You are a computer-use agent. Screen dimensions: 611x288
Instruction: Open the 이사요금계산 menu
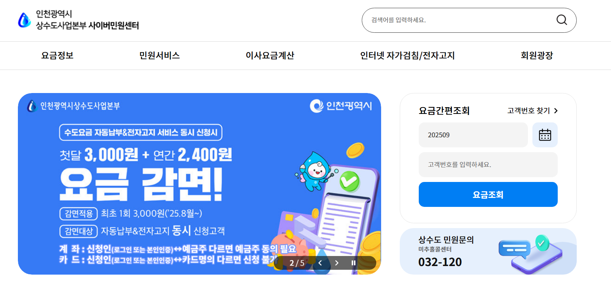point(270,55)
